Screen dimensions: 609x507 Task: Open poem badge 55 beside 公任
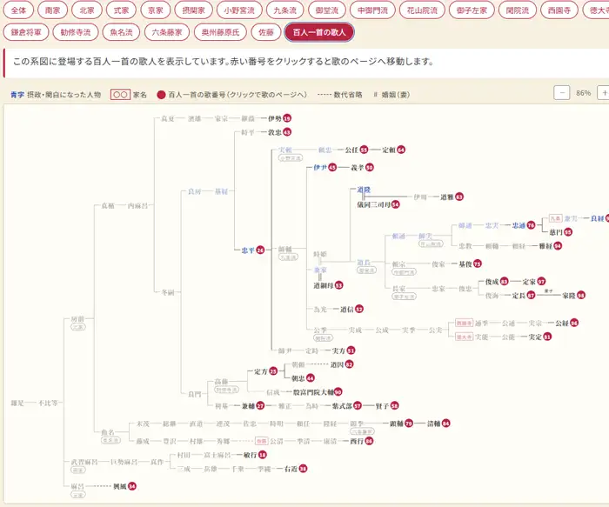coord(364,150)
